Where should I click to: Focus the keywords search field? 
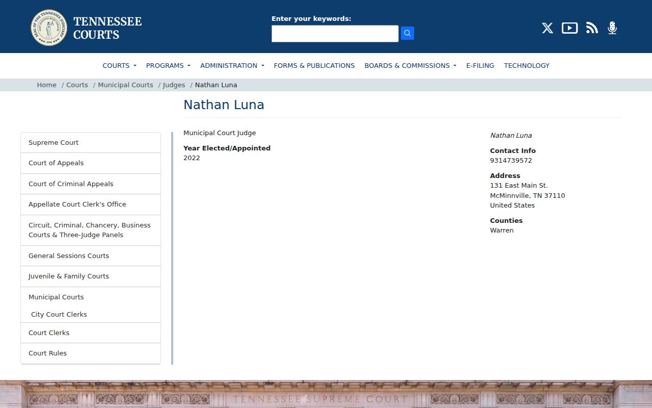click(x=335, y=34)
